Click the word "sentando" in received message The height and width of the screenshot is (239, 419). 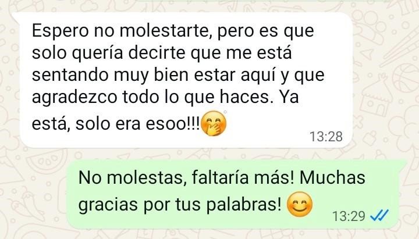(x=70, y=75)
